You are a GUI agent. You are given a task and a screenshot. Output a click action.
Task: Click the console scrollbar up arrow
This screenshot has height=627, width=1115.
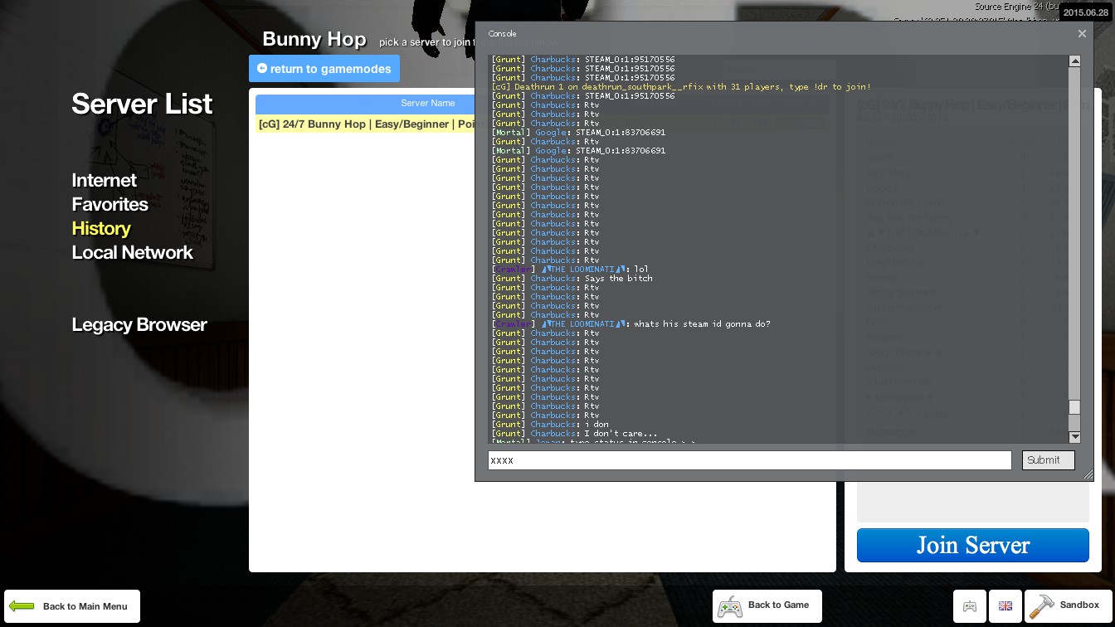pos(1074,61)
